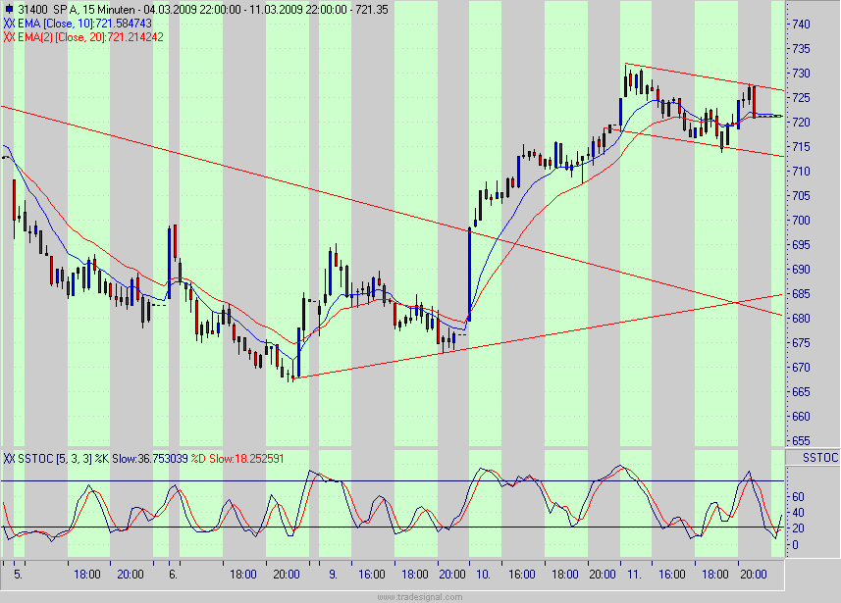Click the red XX marker before the SSTOC label
Image resolution: width=841 pixels, height=603 pixels.
coord(9,458)
